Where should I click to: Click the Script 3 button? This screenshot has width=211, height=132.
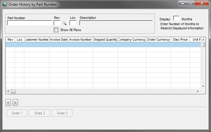point(62,113)
